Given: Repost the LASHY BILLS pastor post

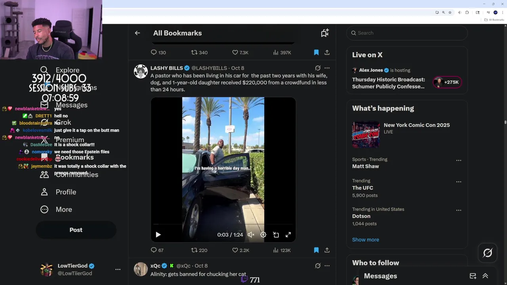Looking at the screenshot, I should click(194, 250).
